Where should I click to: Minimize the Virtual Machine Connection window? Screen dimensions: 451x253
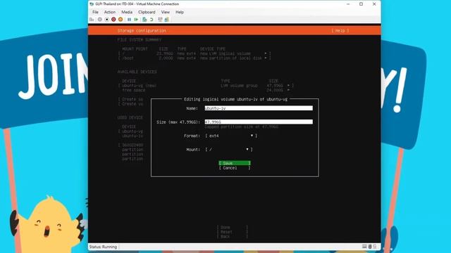click(348, 4)
